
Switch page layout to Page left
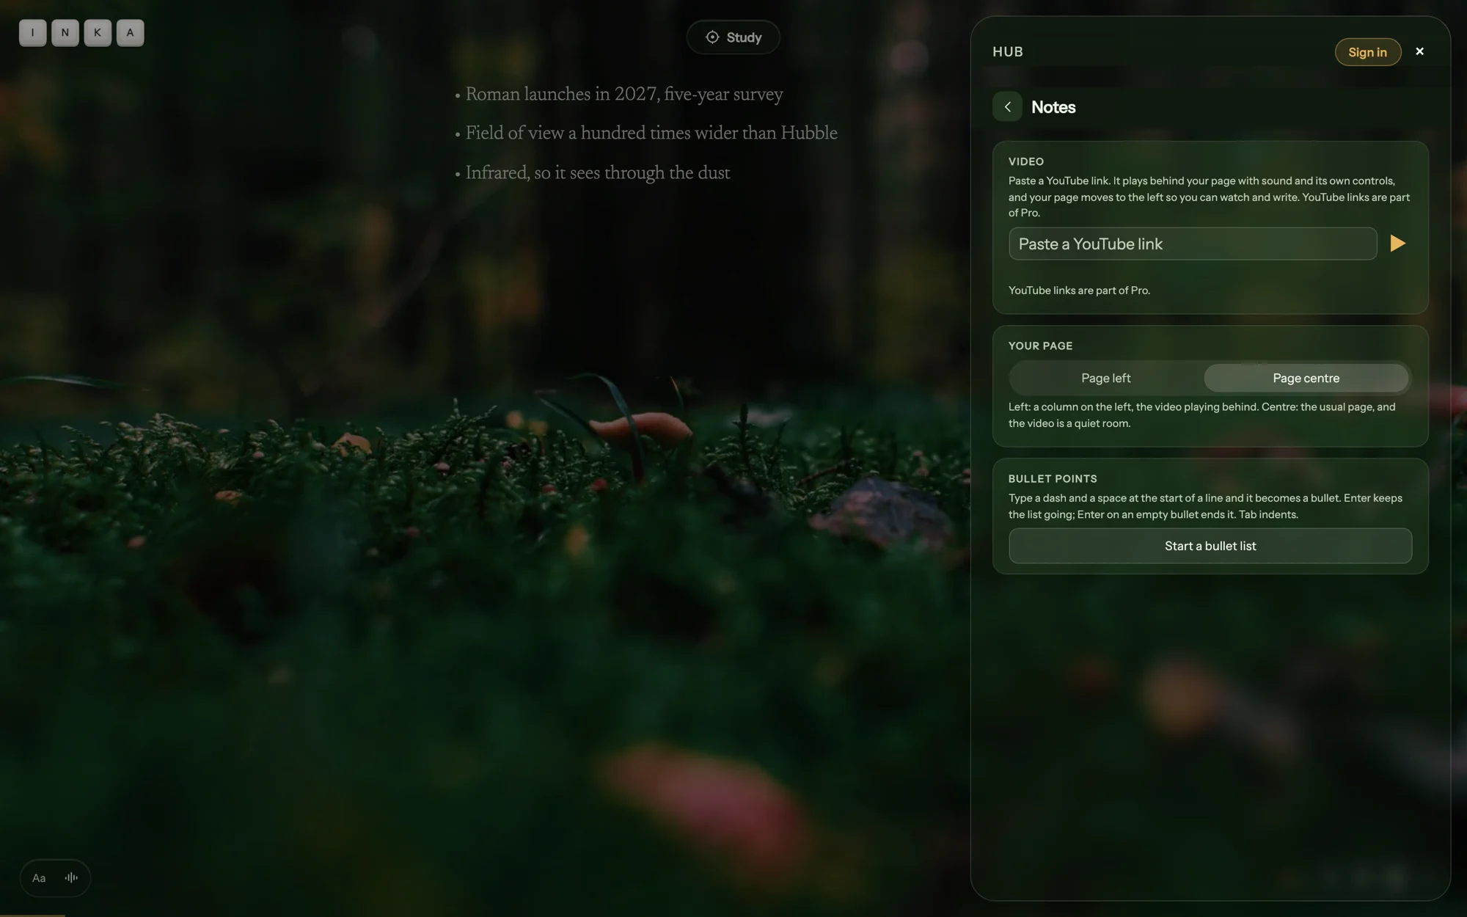click(1105, 379)
